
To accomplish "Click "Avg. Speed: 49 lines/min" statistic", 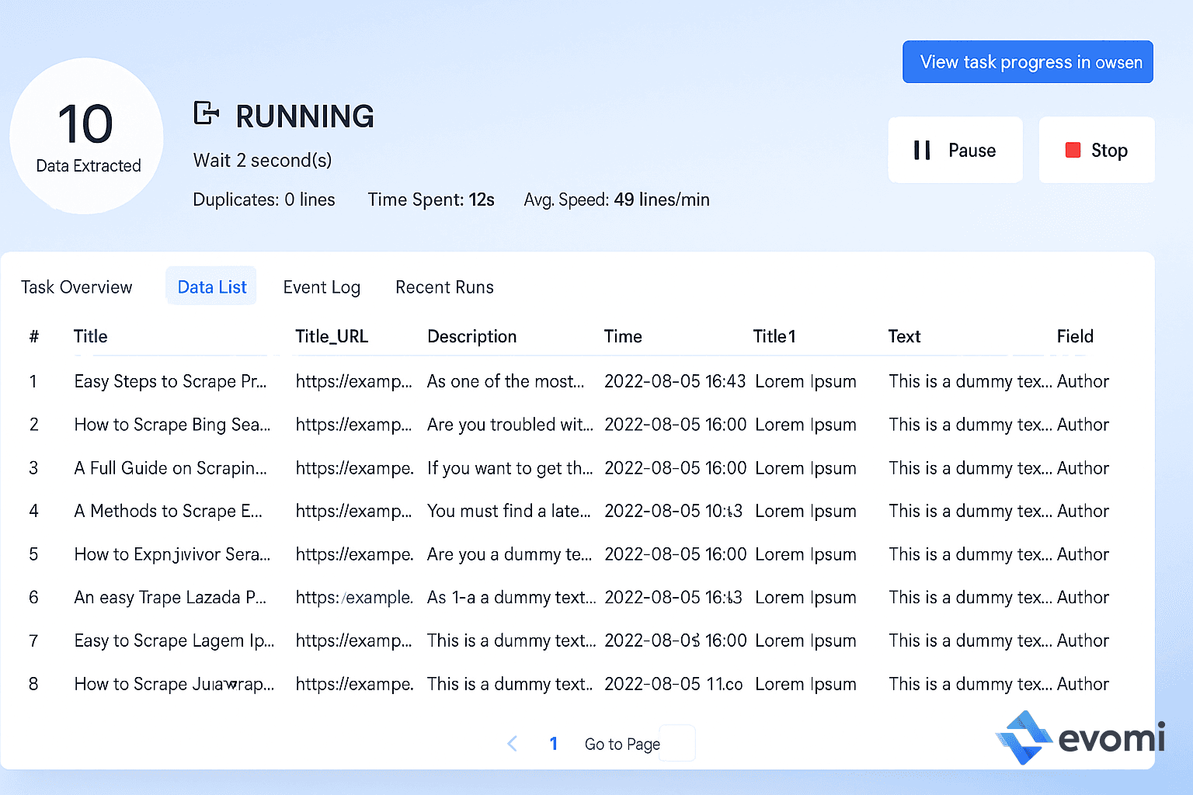I will click(x=617, y=200).
